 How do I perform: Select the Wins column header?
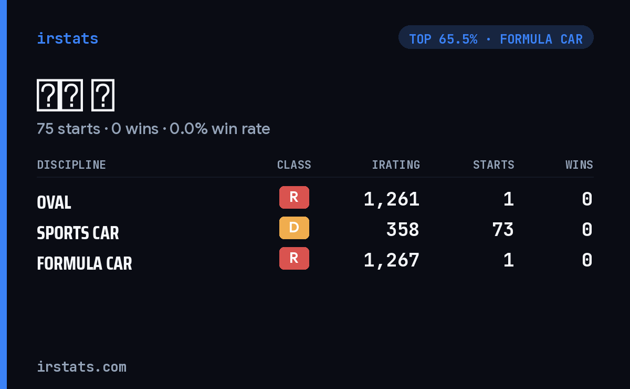579,165
